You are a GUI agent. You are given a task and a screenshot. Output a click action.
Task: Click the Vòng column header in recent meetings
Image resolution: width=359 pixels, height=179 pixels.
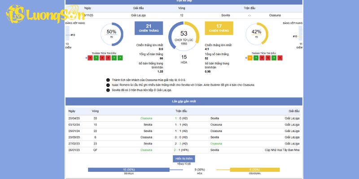pyautogui.click(x=95, y=111)
